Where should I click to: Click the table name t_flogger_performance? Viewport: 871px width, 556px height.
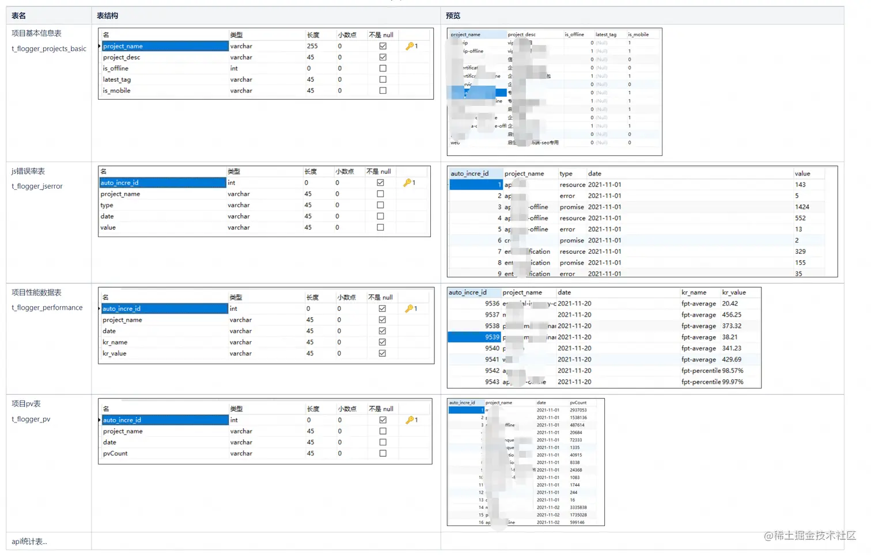(47, 308)
